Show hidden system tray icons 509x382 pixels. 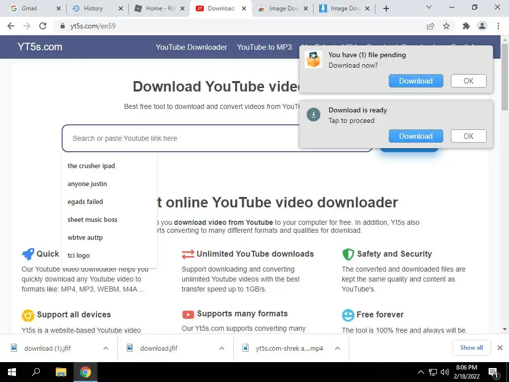421,372
